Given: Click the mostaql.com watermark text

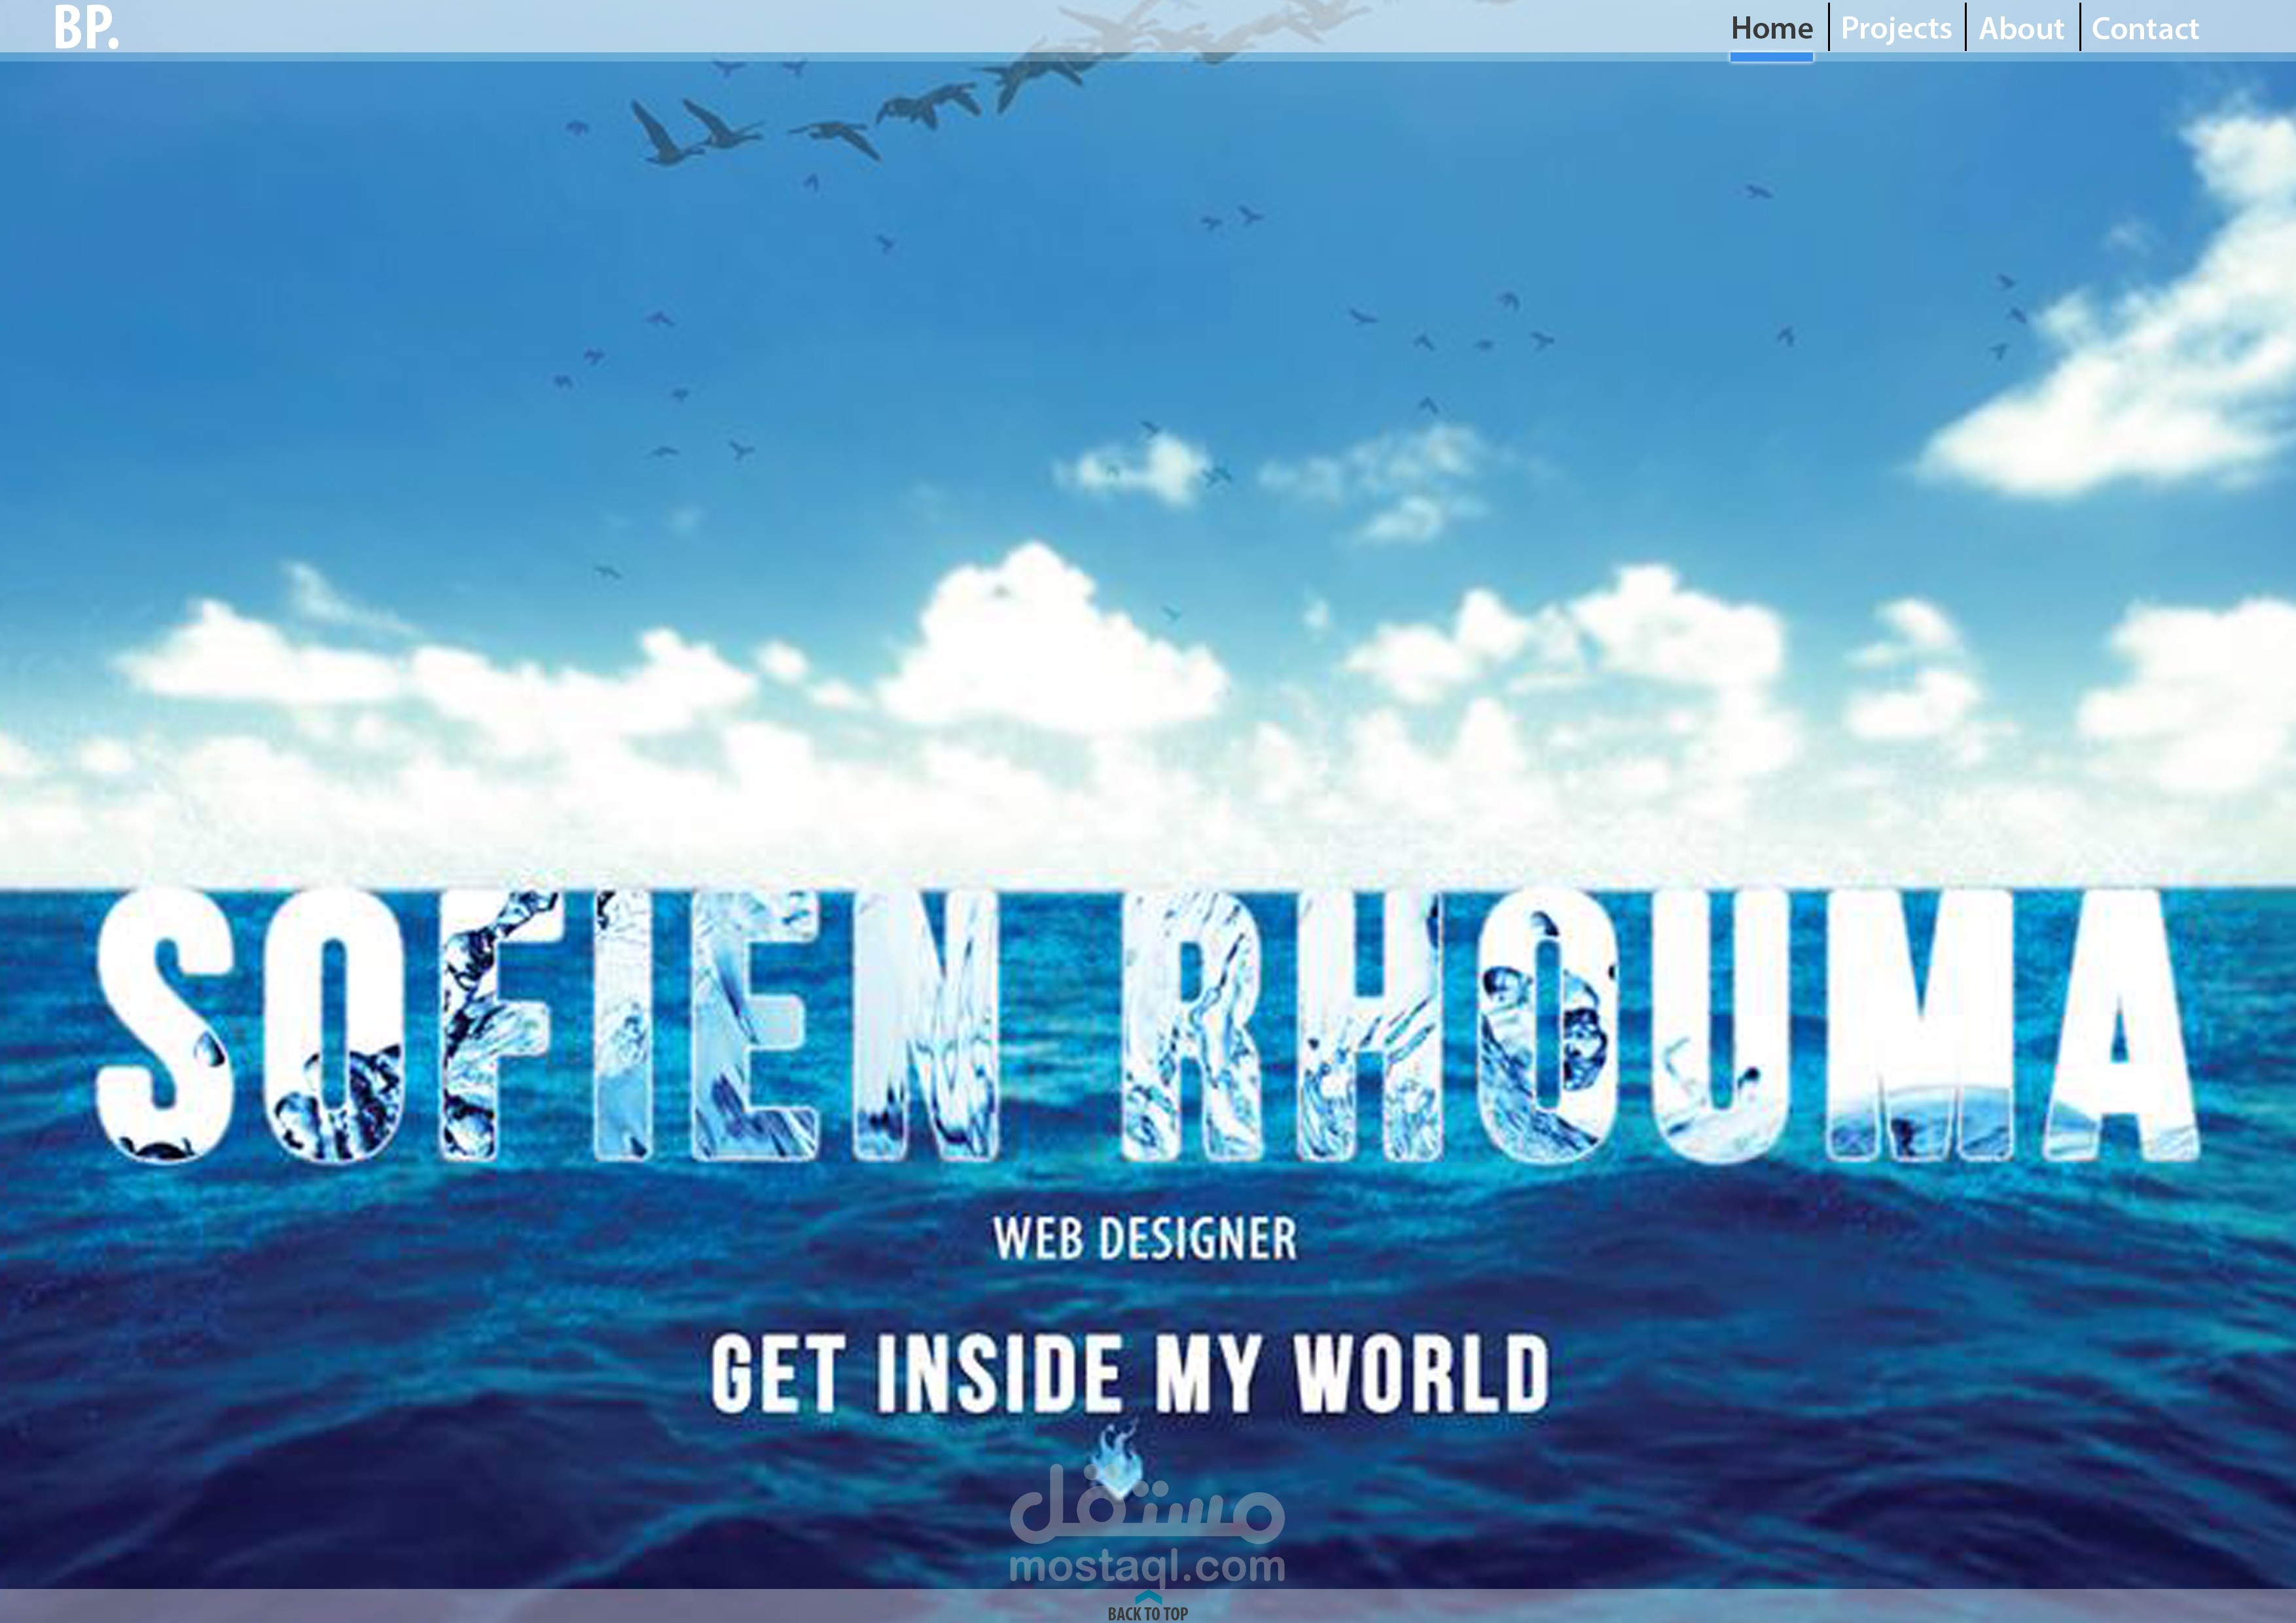Looking at the screenshot, I should pos(1147,1566).
